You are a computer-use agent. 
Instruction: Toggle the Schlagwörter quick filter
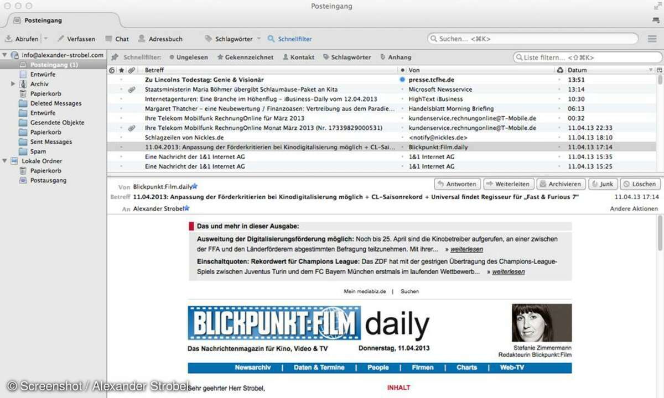tap(347, 57)
